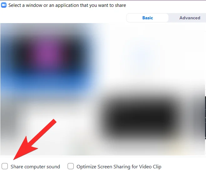
Task: Select the Basic tab
Action: pos(148,18)
